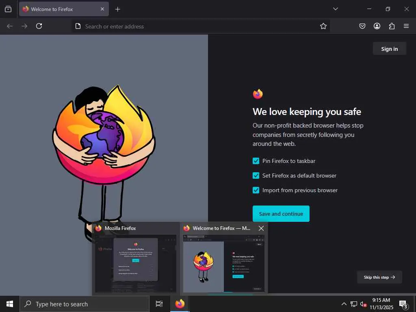Open the Windows Start menu

click(10, 304)
